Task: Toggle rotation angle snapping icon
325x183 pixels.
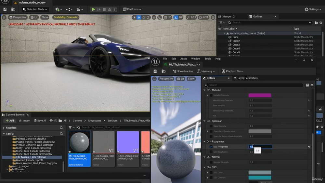Action: [176, 18]
